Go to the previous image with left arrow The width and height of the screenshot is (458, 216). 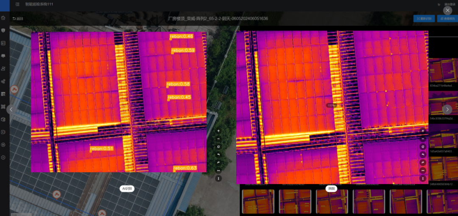tap(11, 109)
